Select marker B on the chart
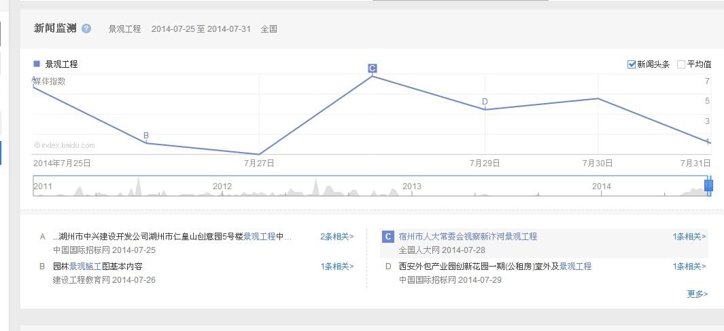Viewport: 724px width, 331px height. (x=146, y=136)
